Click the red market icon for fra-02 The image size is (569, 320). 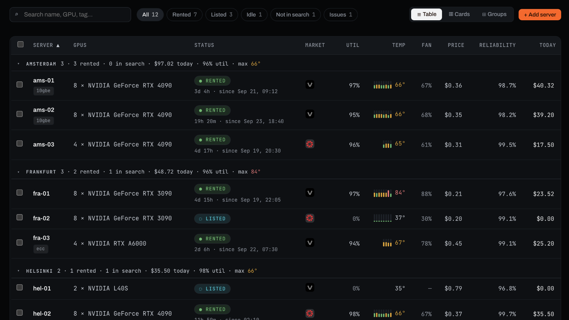(310, 218)
